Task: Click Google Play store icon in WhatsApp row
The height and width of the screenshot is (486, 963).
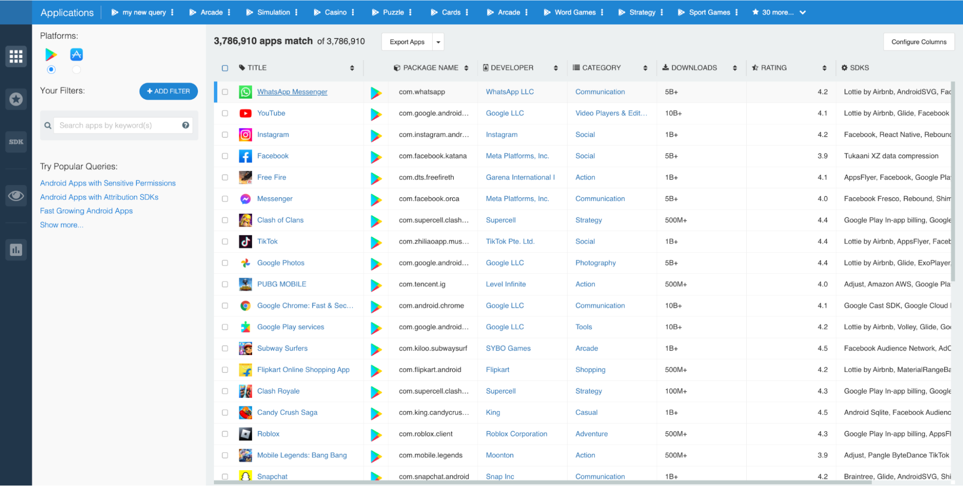Action: 376,92
